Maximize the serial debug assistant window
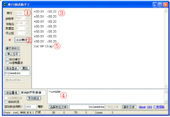This screenshot has width=170, height=117. (160, 5)
